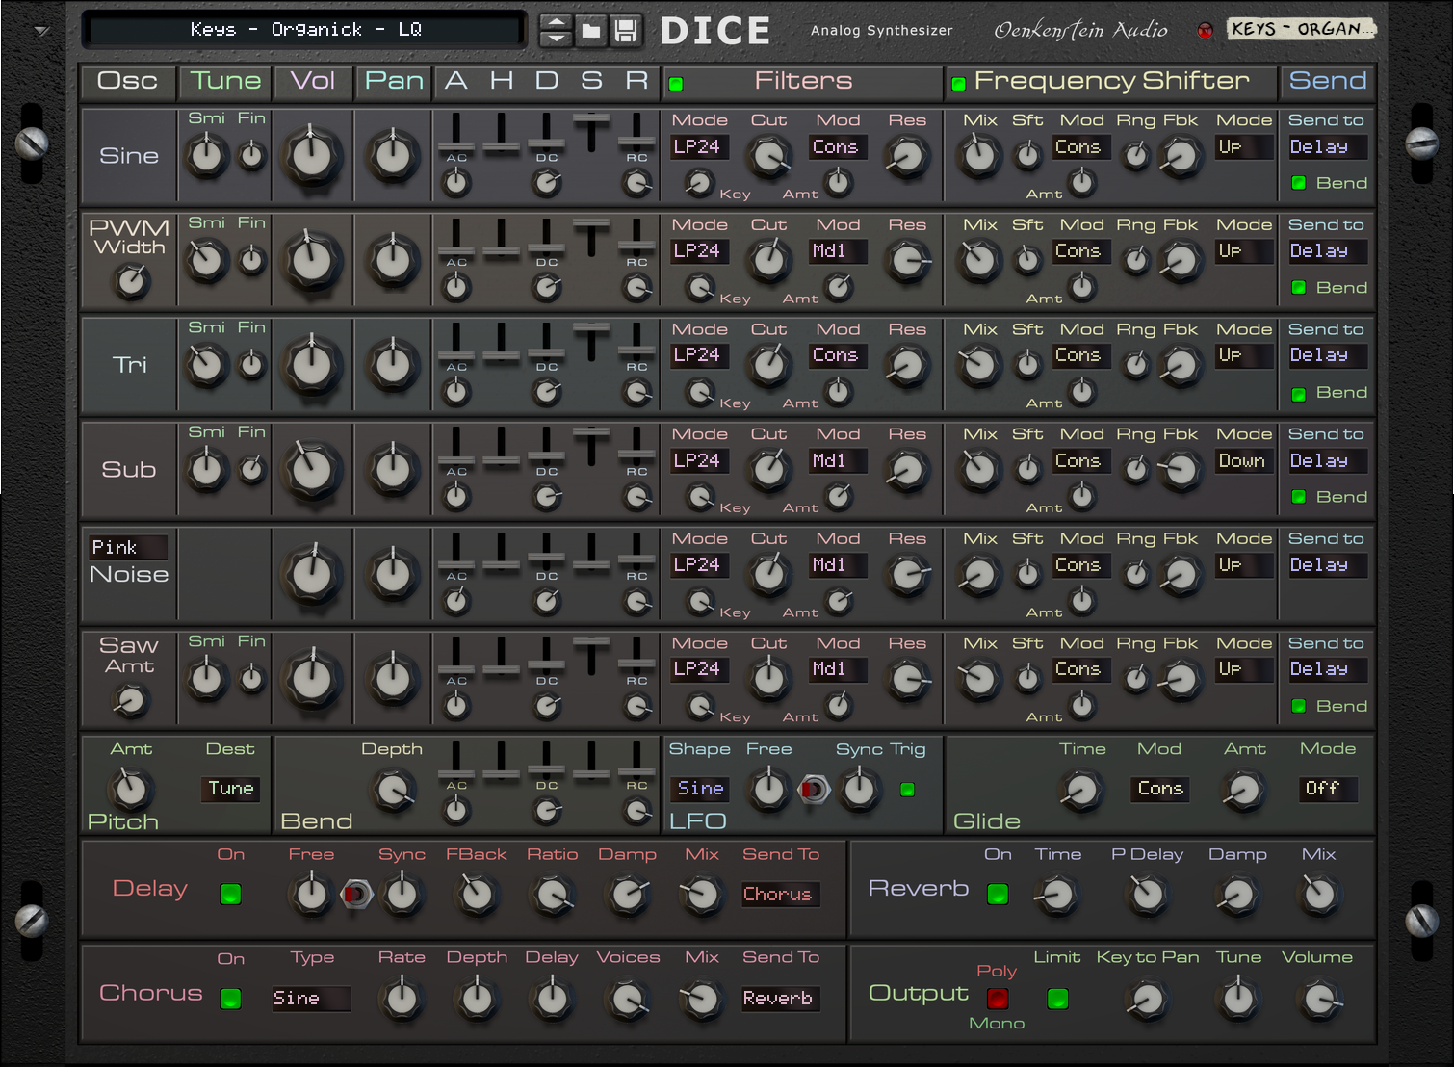The image size is (1454, 1067).
Task: Flip the Delay Free/Sync switch
Action: click(356, 895)
